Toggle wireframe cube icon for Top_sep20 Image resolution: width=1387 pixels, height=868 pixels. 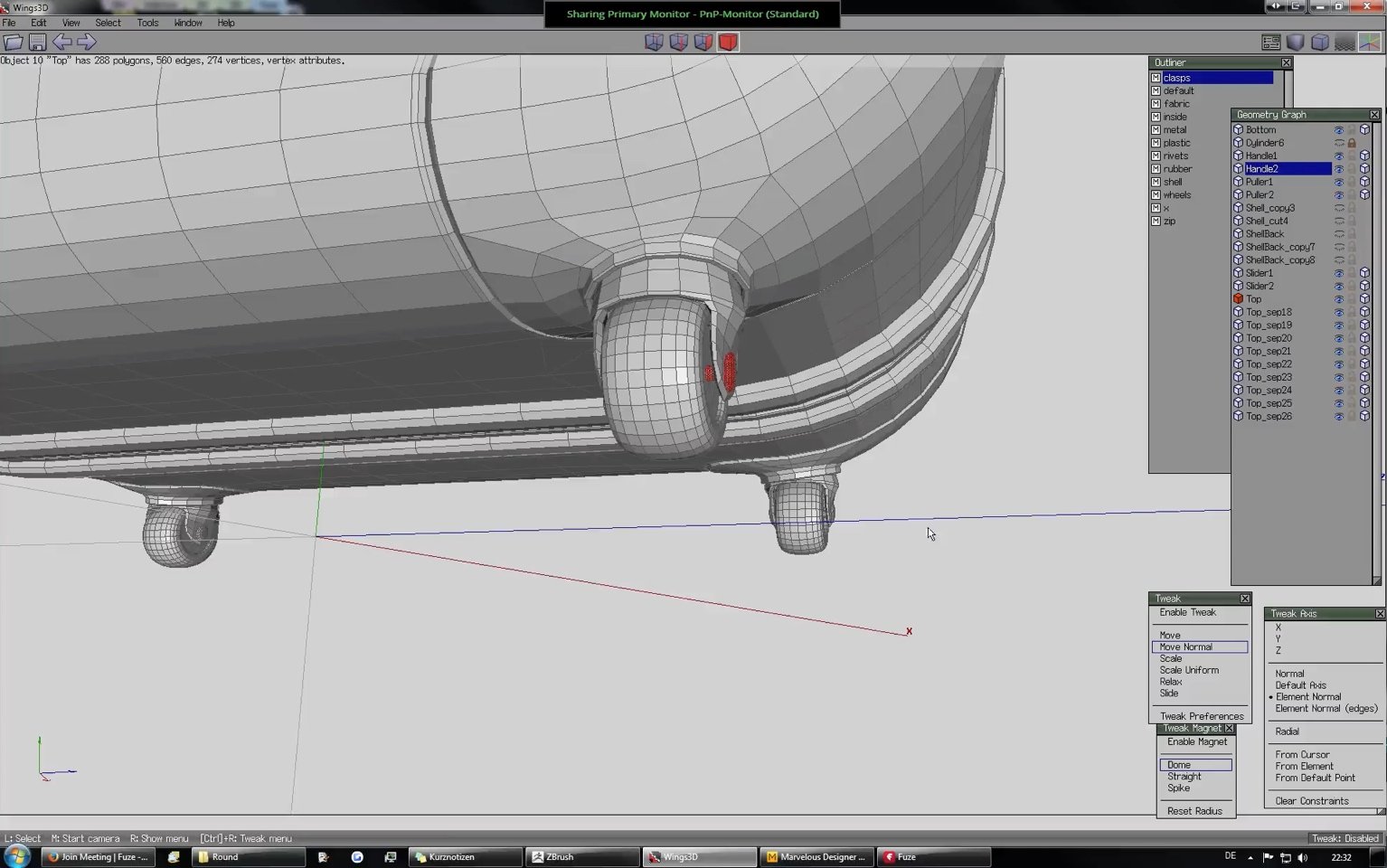point(1365,338)
